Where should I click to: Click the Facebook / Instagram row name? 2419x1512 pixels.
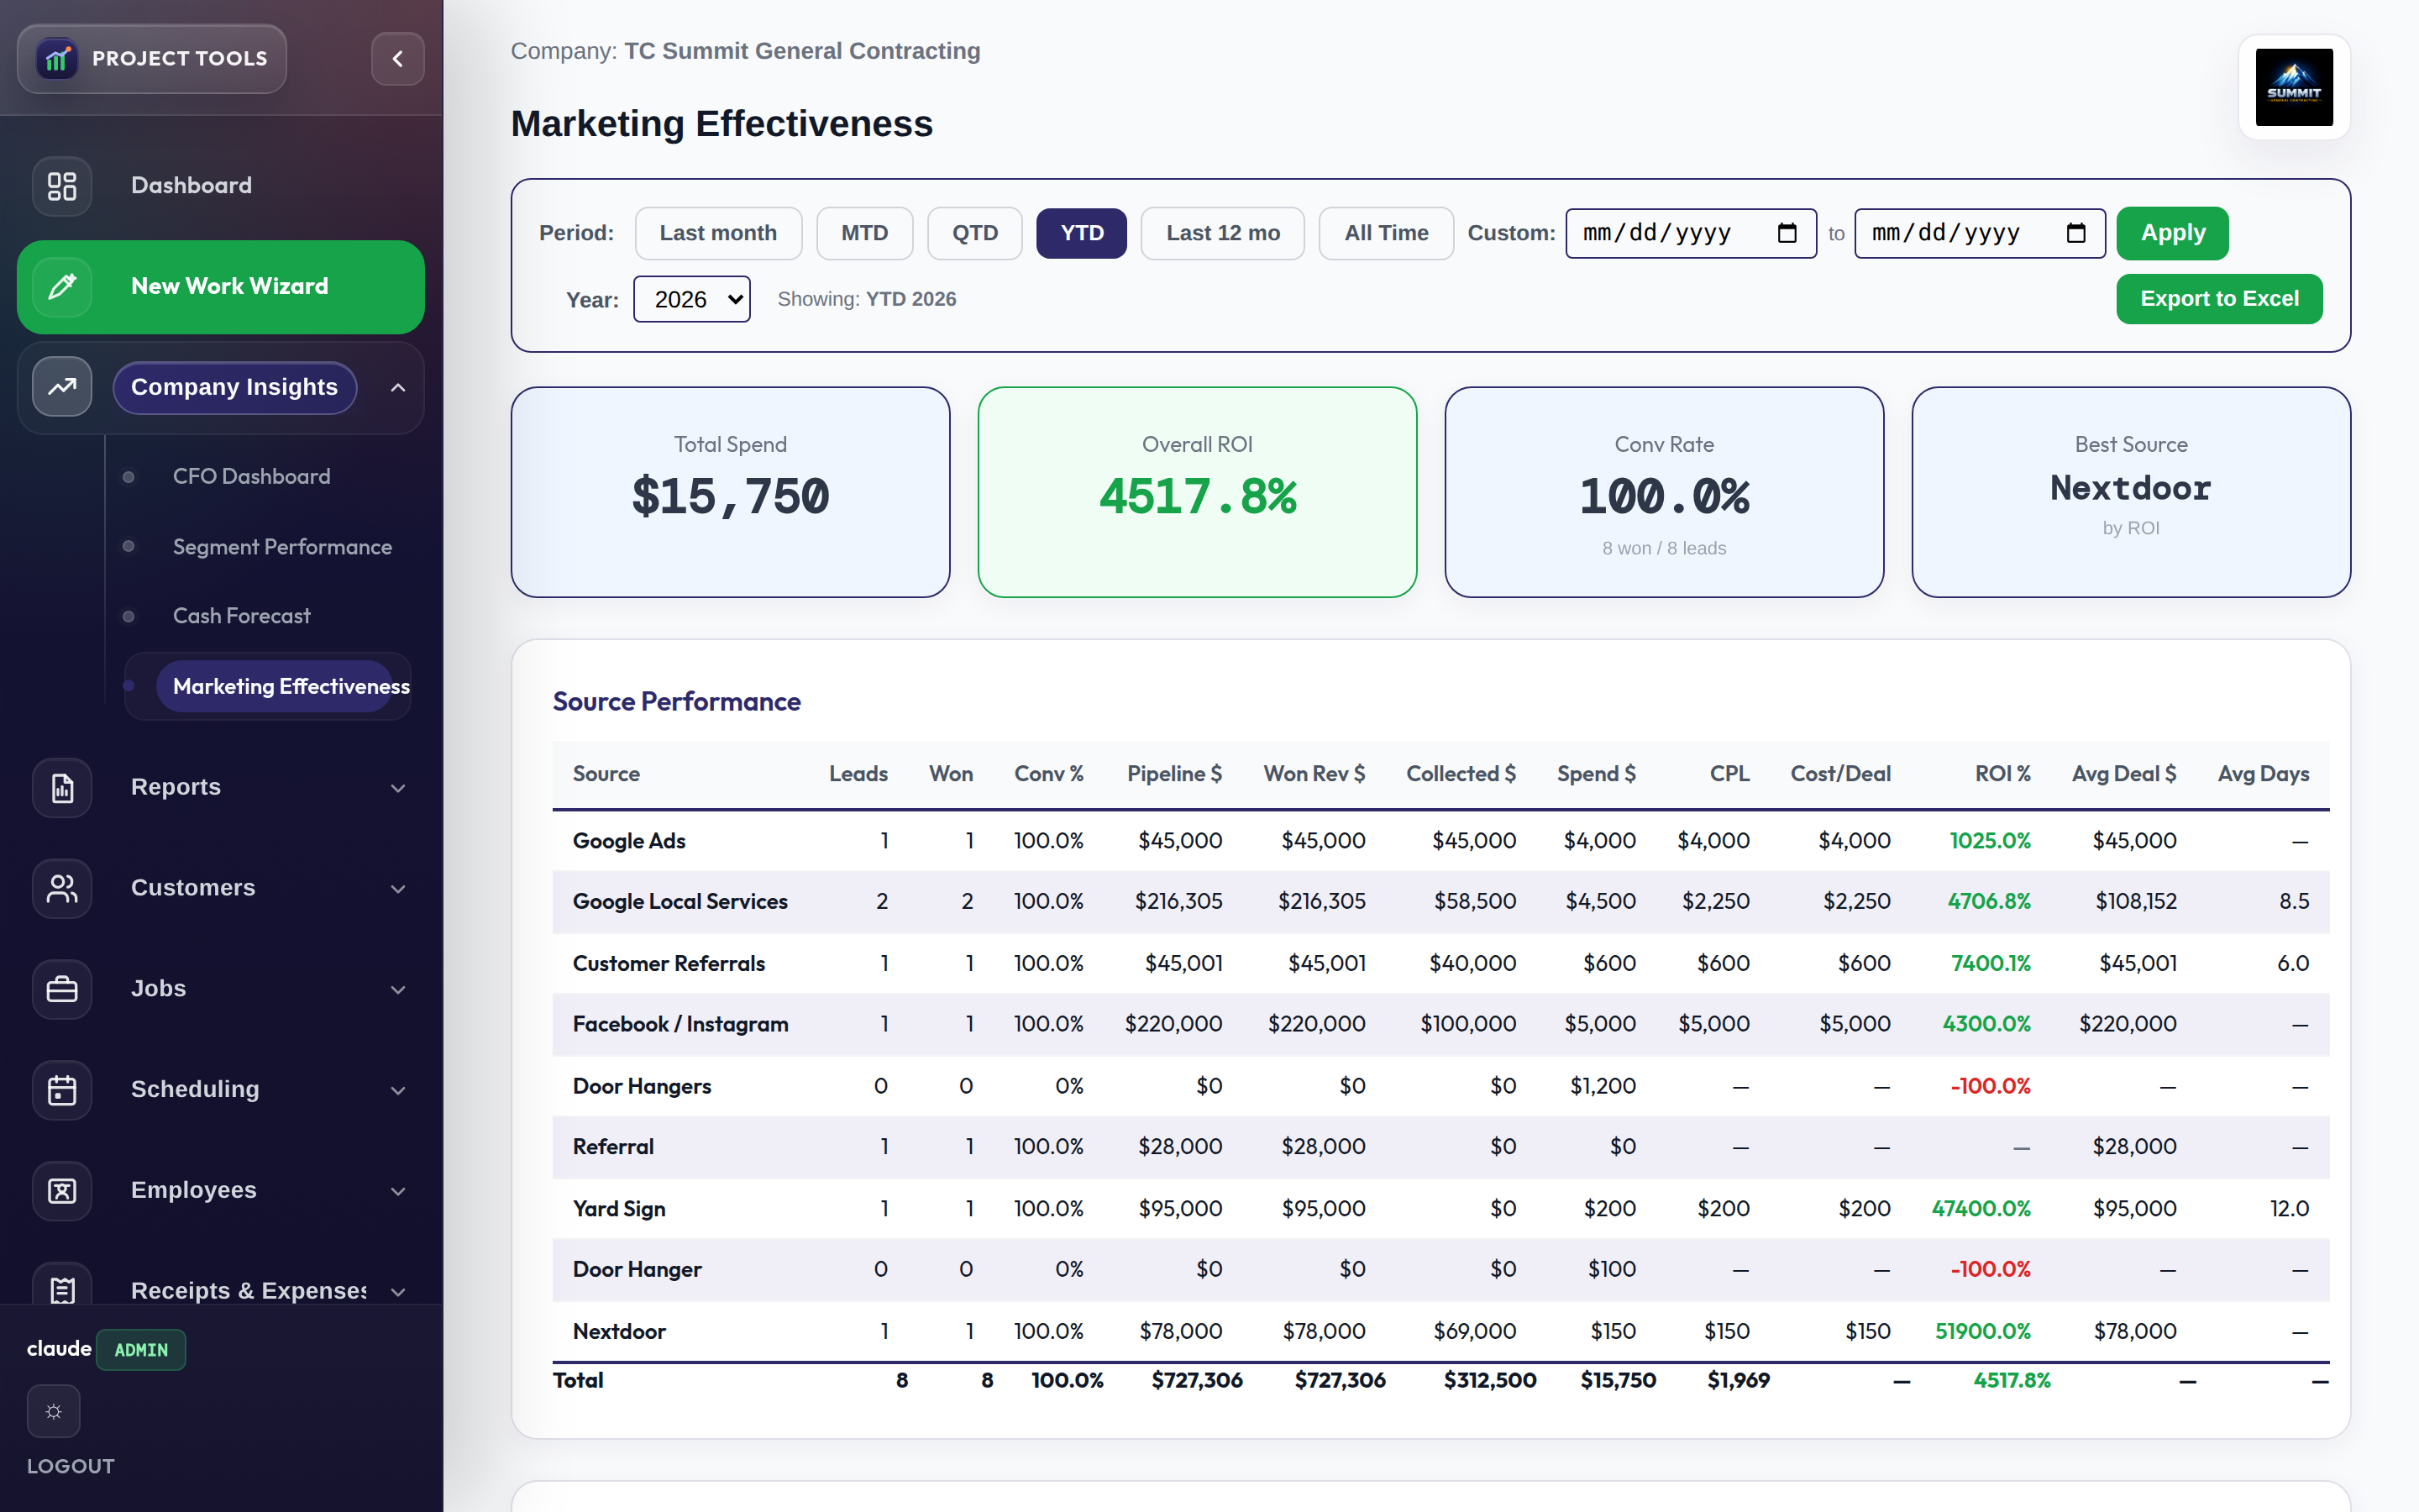click(x=680, y=1024)
